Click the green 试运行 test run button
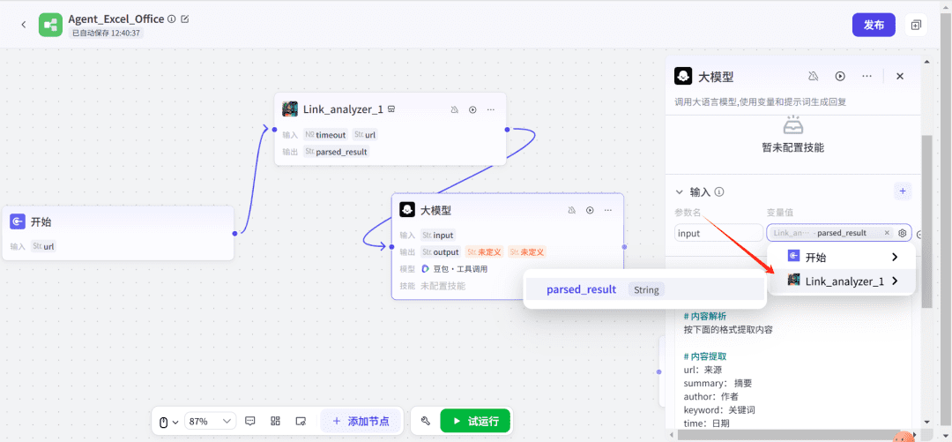The image size is (952, 442). point(475,421)
